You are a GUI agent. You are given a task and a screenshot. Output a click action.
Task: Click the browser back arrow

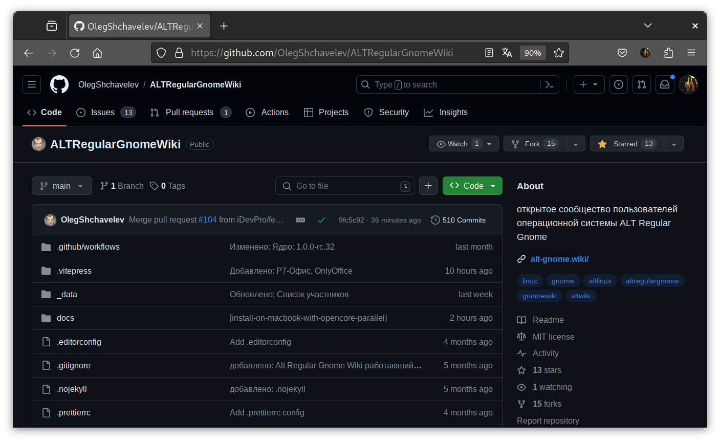(29, 53)
